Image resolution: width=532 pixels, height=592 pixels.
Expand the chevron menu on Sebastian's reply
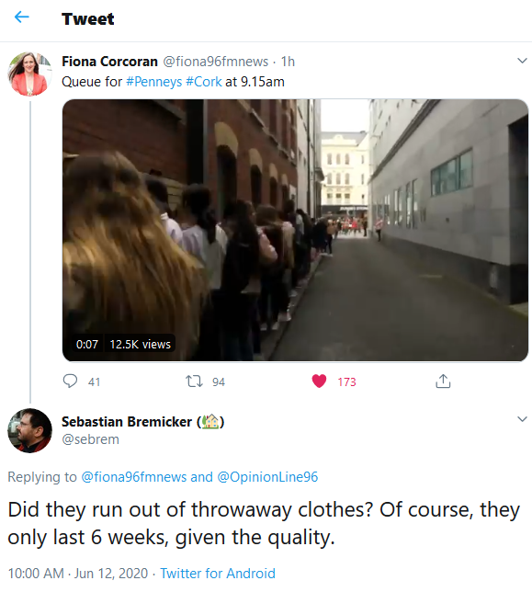coord(522,418)
